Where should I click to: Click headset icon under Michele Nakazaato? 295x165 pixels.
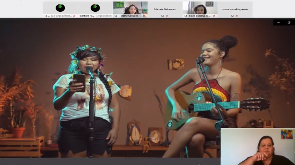point(163,16)
